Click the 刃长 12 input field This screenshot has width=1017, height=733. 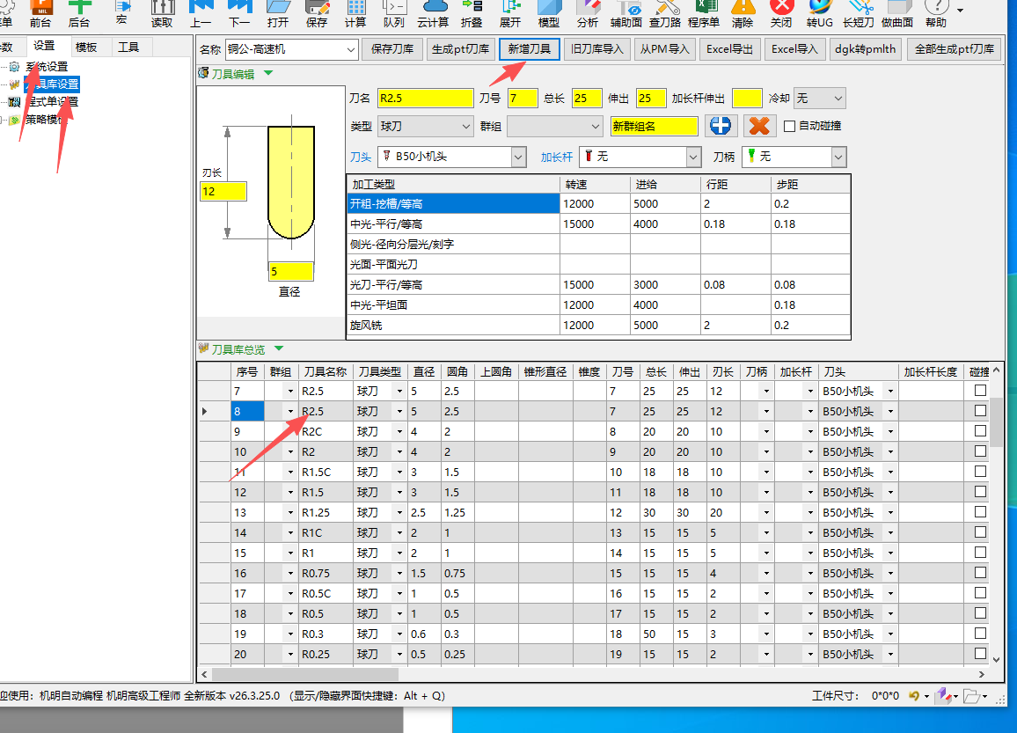[223, 191]
